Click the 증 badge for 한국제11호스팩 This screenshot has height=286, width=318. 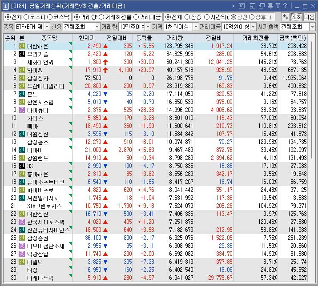(x=22, y=222)
